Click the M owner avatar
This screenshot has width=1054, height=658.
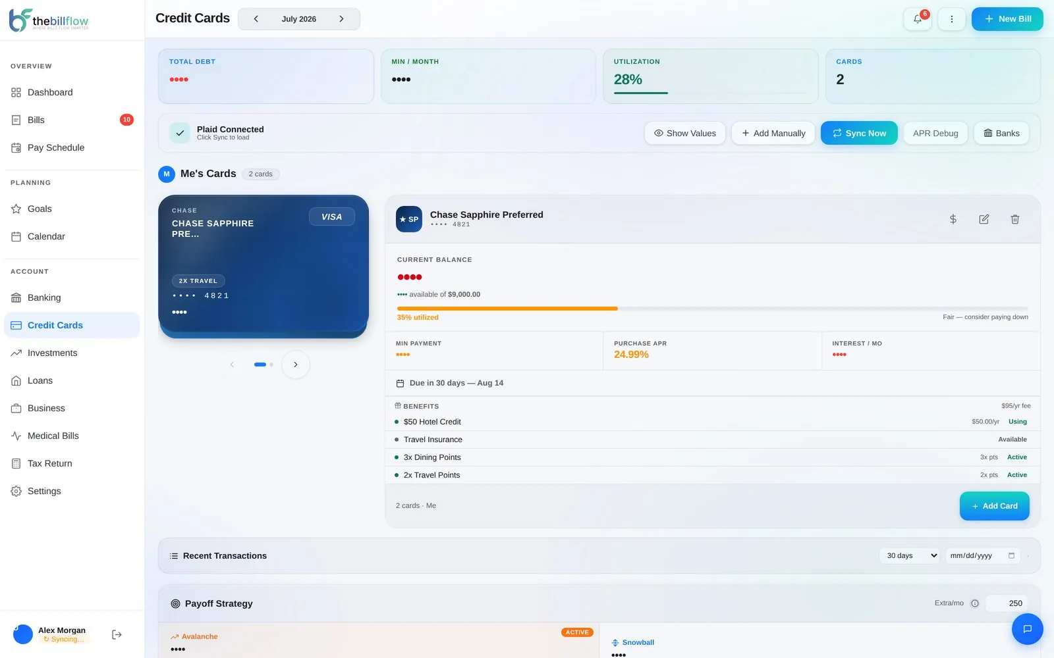click(167, 174)
